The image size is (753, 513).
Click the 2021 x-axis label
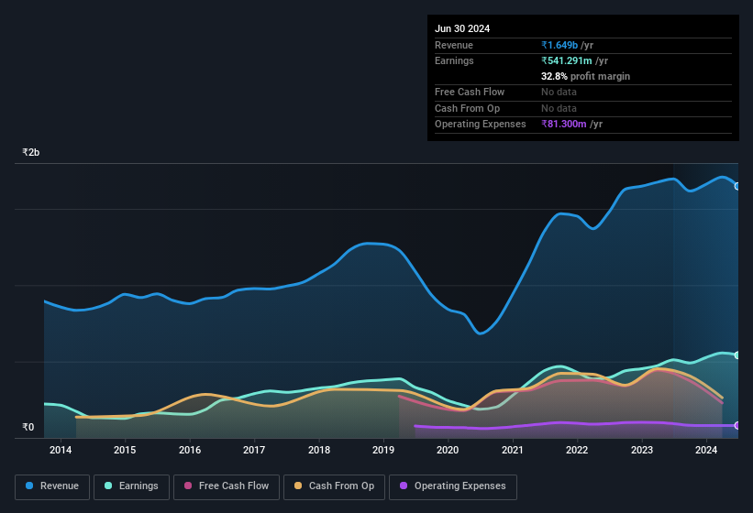point(513,450)
